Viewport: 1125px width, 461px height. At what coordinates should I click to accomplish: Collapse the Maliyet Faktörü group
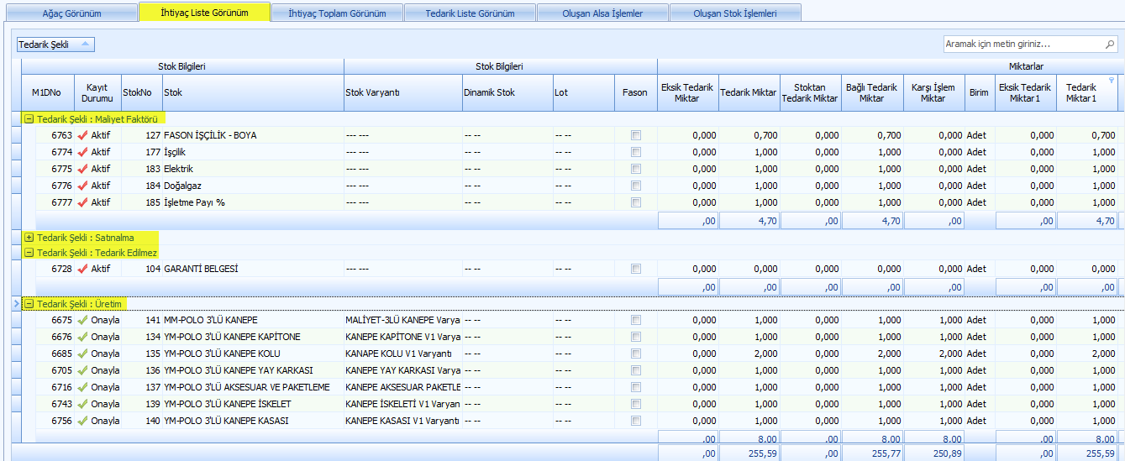pyautogui.click(x=29, y=119)
